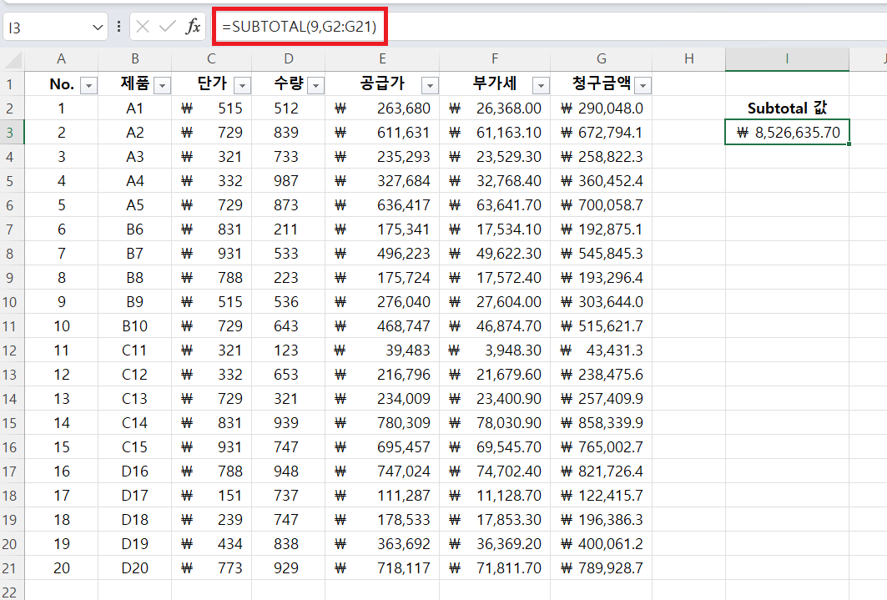Viewport: 887px width, 600px height.
Task: Select column I header
Action: tap(787, 58)
